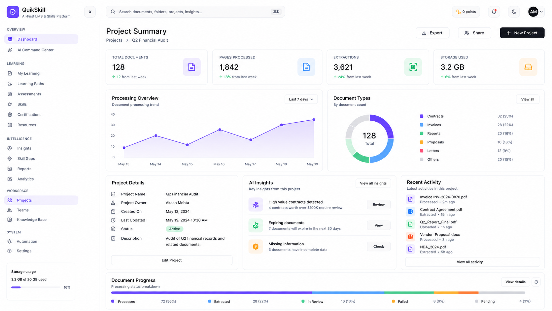View expiring documents insight
The height and width of the screenshot is (311, 552).
pyautogui.click(x=379, y=225)
